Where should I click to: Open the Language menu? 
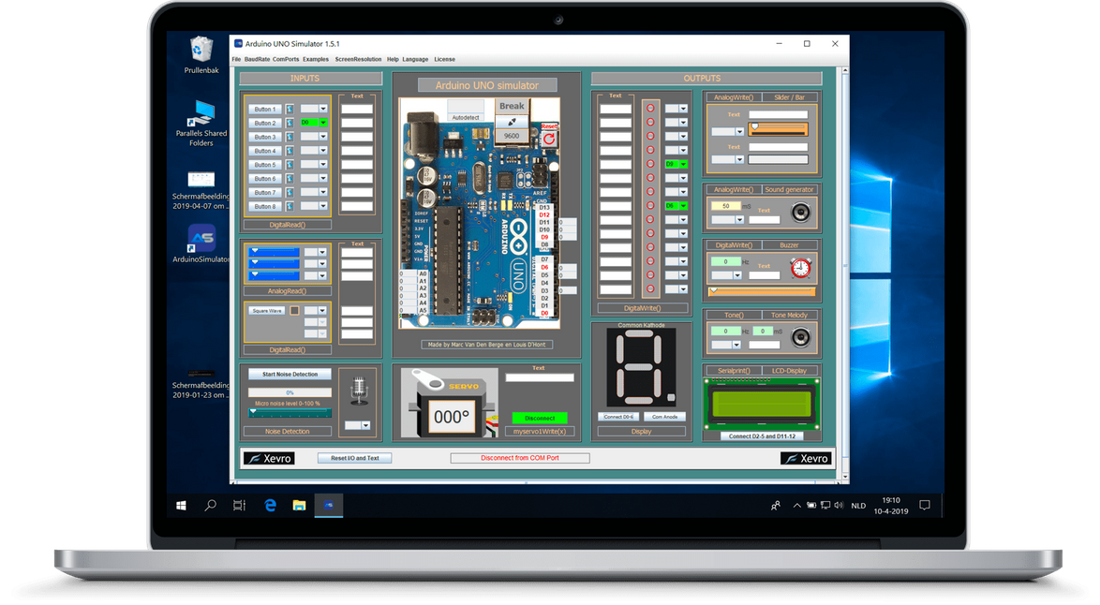pyautogui.click(x=415, y=60)
